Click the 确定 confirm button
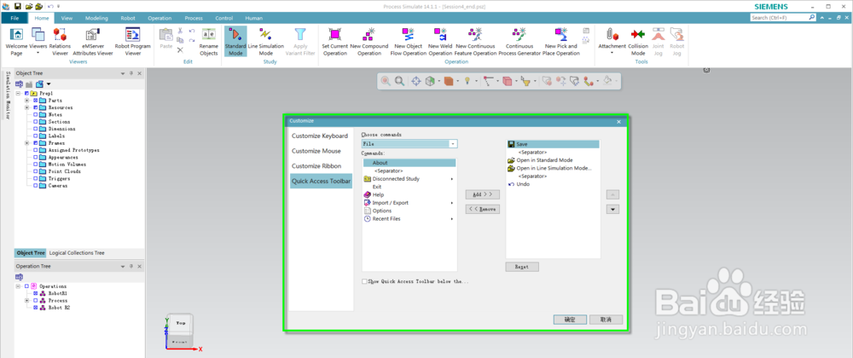This screenshot has width=853, height=358. [x=570, y=320]
